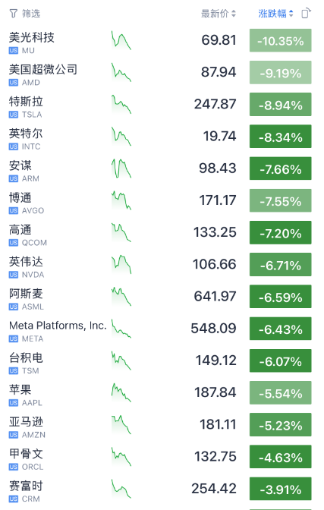Screen dimensions: 324x510
Task: Open 博通 AVGO price 171.17
Action: (218, 200)
